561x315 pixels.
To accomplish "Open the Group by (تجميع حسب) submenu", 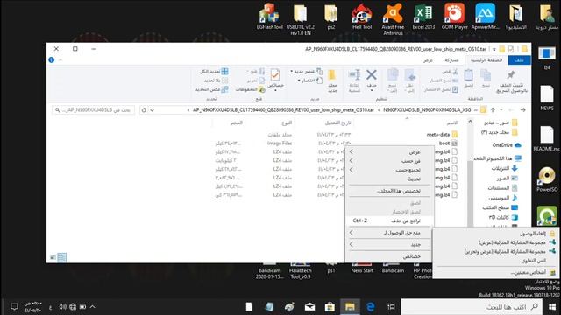I will pyautogui.click(x=389, y=170).
